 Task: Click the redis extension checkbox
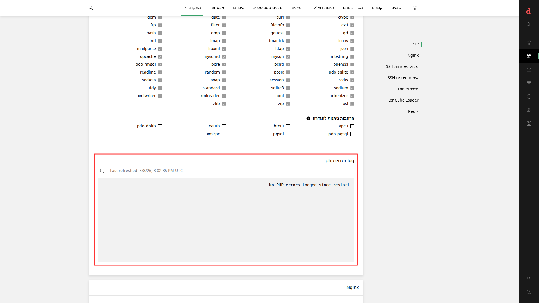point(352,80)
